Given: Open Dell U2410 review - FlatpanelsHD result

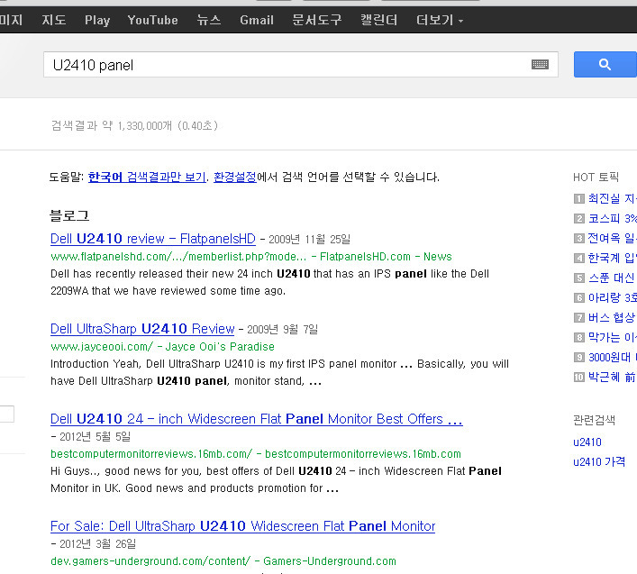Looking at the screenshot, I should [153, 239].
